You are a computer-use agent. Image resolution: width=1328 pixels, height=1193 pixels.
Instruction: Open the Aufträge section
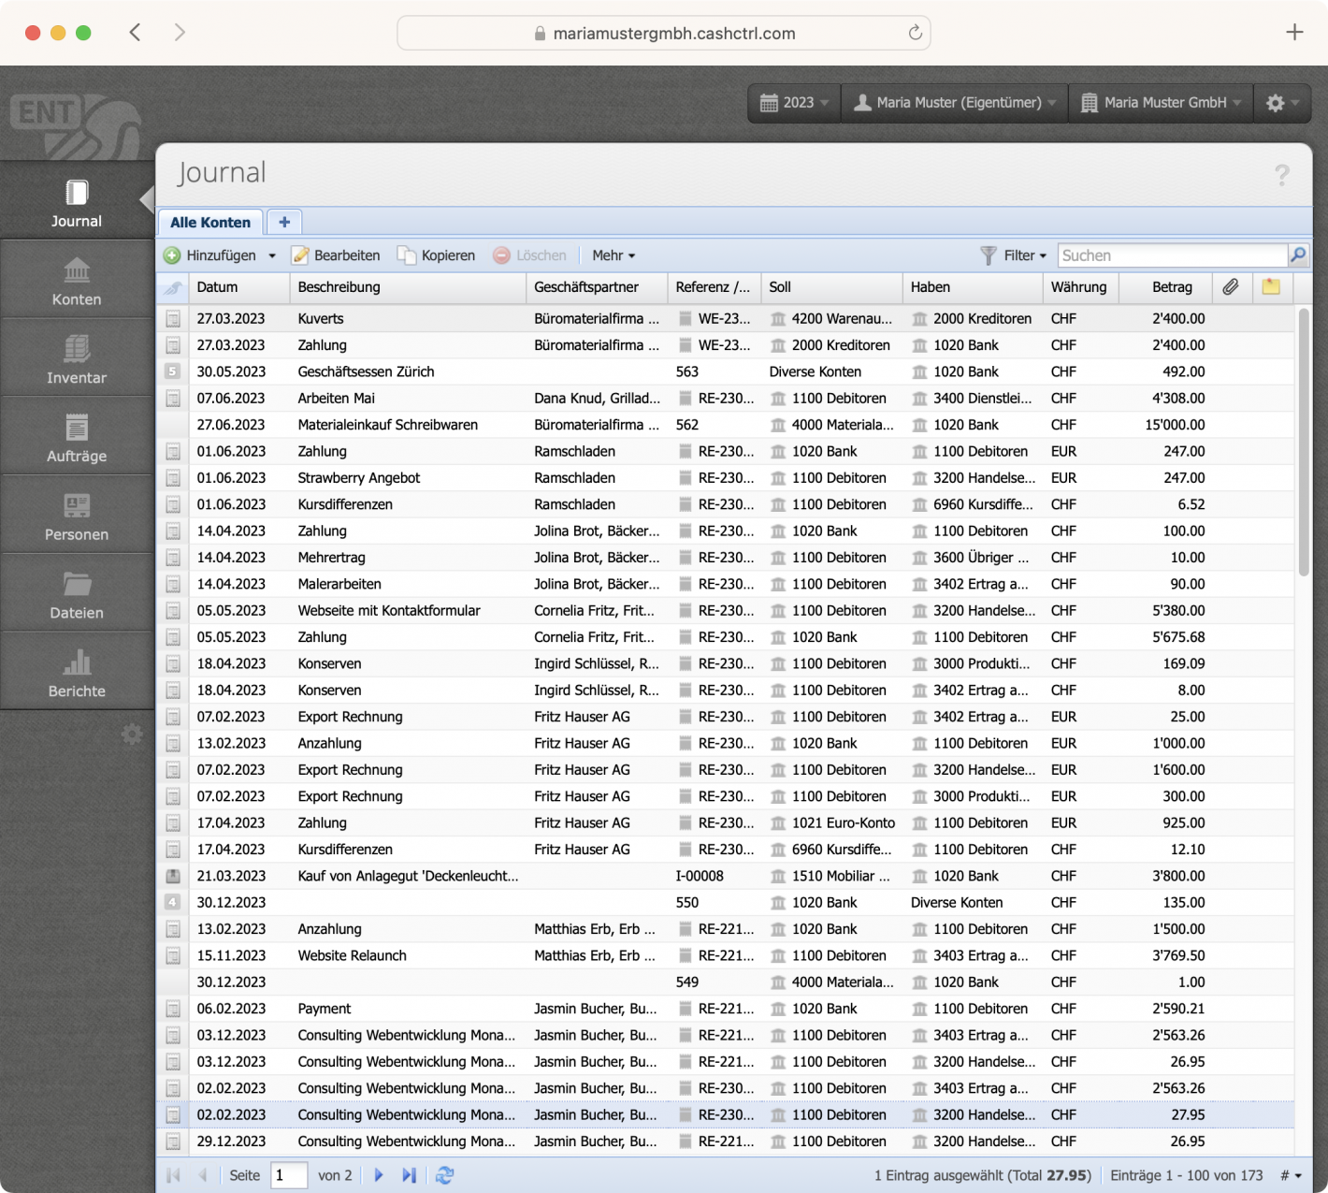pyautogui.click(x=76, y=437)
